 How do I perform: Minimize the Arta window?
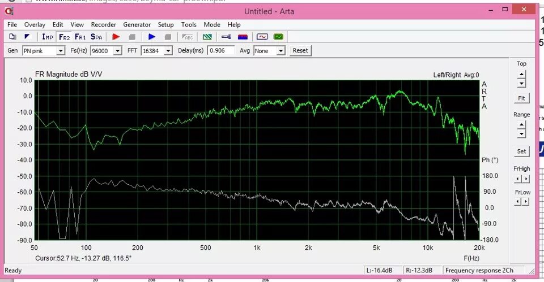pyautogui.click(x=491, y=11)
